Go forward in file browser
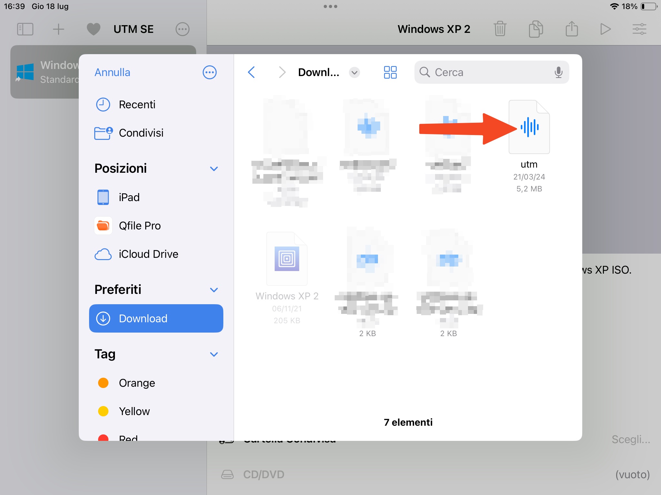This screenshot has width=661, height=495. [282, 72]
